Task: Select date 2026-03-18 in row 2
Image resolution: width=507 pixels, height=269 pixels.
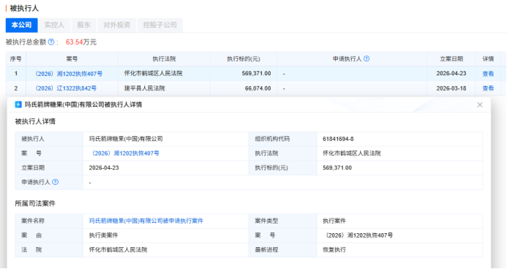Action: point(451,88)
